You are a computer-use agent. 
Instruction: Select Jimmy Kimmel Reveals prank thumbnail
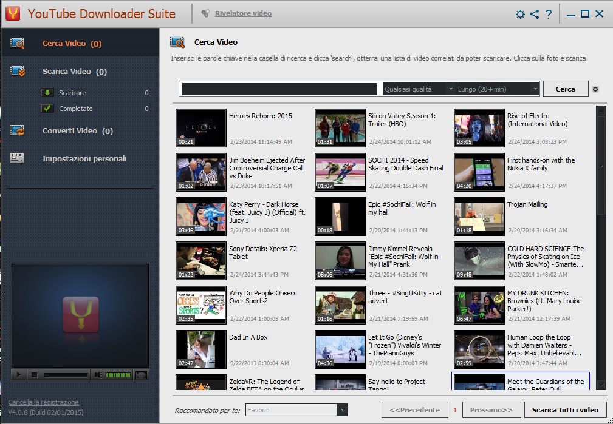pyautogui.click(x=340, y=260)
